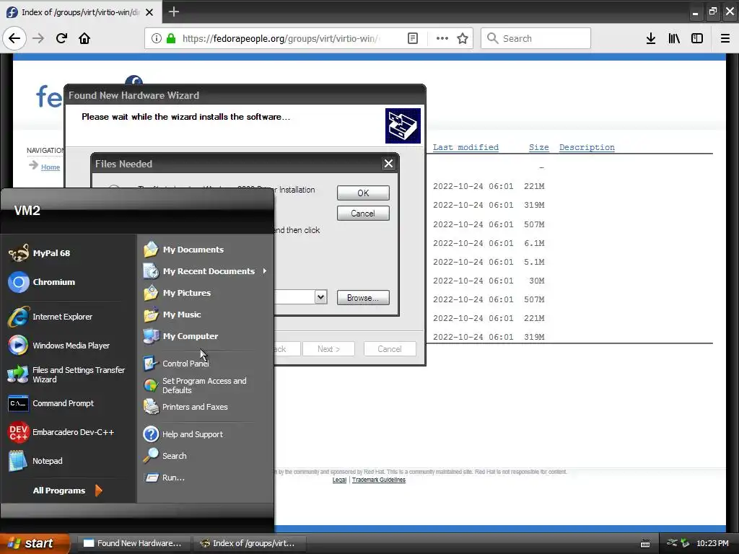Open Help and Support
Screen dimensions: 739x554
(x=183, y=434)
